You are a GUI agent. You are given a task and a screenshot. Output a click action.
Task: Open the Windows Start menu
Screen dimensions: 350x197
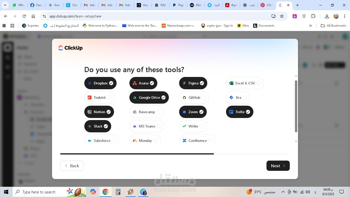coord(6,192)
